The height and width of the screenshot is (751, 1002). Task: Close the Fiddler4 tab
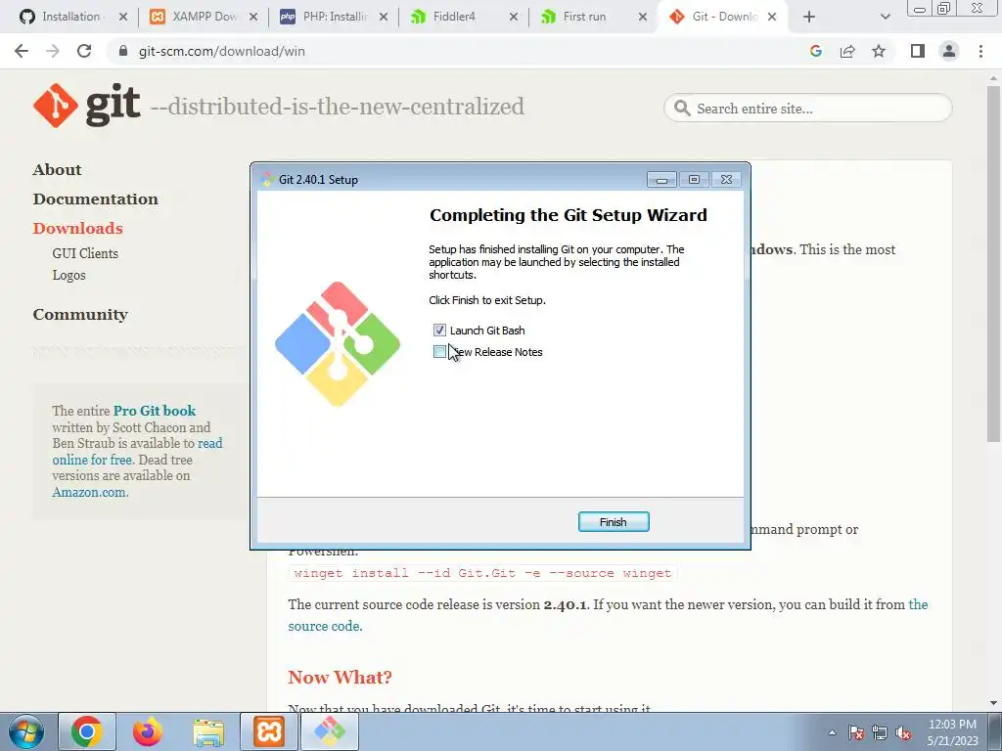513,18
